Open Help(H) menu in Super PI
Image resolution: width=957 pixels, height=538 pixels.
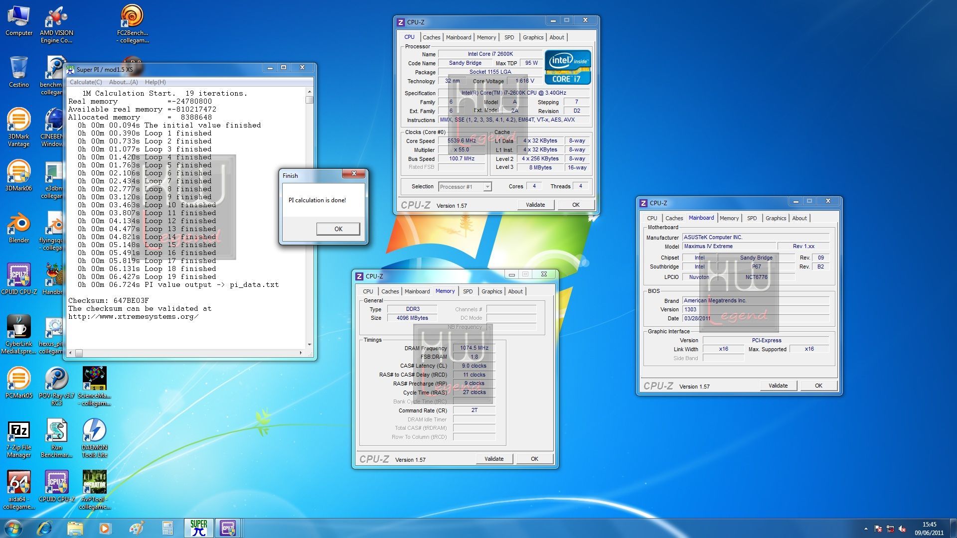156,82
